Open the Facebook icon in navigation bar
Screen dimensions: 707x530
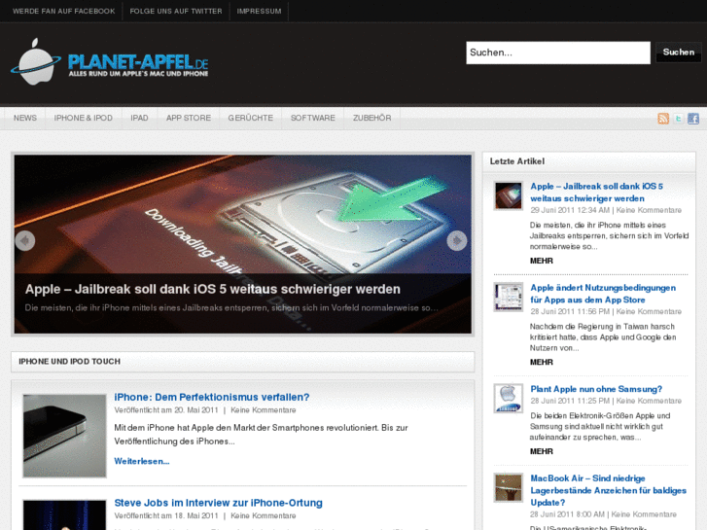(x=693, y=119)
